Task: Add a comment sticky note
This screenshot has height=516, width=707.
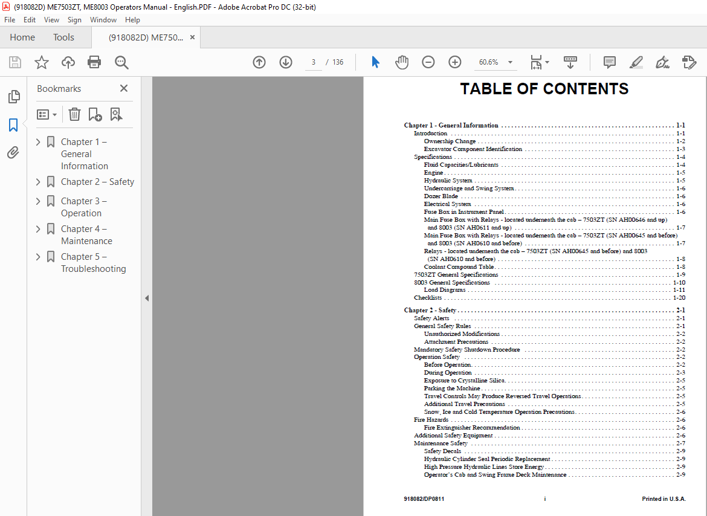Action: [610, 62]
